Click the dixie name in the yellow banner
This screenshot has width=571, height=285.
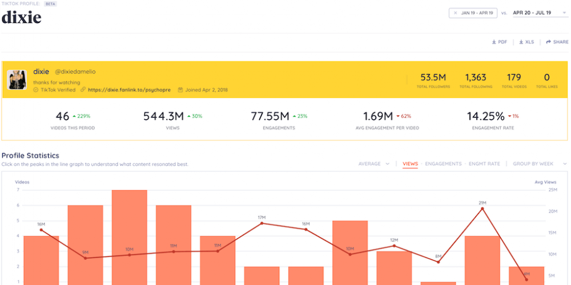tap(41, 72)
